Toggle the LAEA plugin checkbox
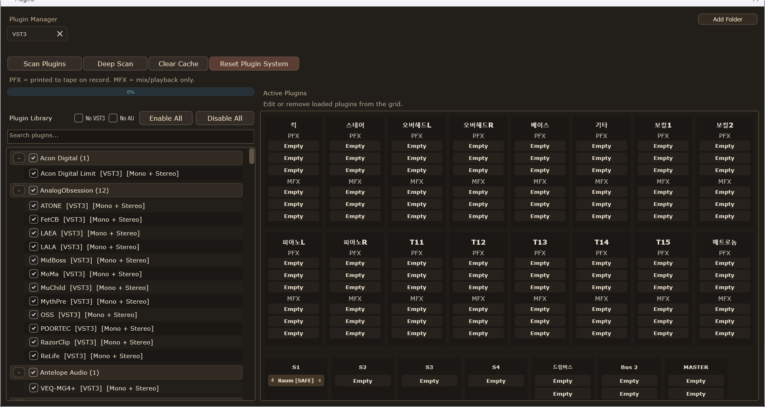765x407 pixels. click(34, 233)
